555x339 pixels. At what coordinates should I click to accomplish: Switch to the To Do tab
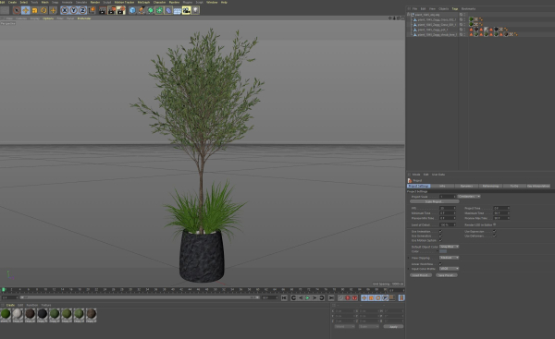click(514, 186)
